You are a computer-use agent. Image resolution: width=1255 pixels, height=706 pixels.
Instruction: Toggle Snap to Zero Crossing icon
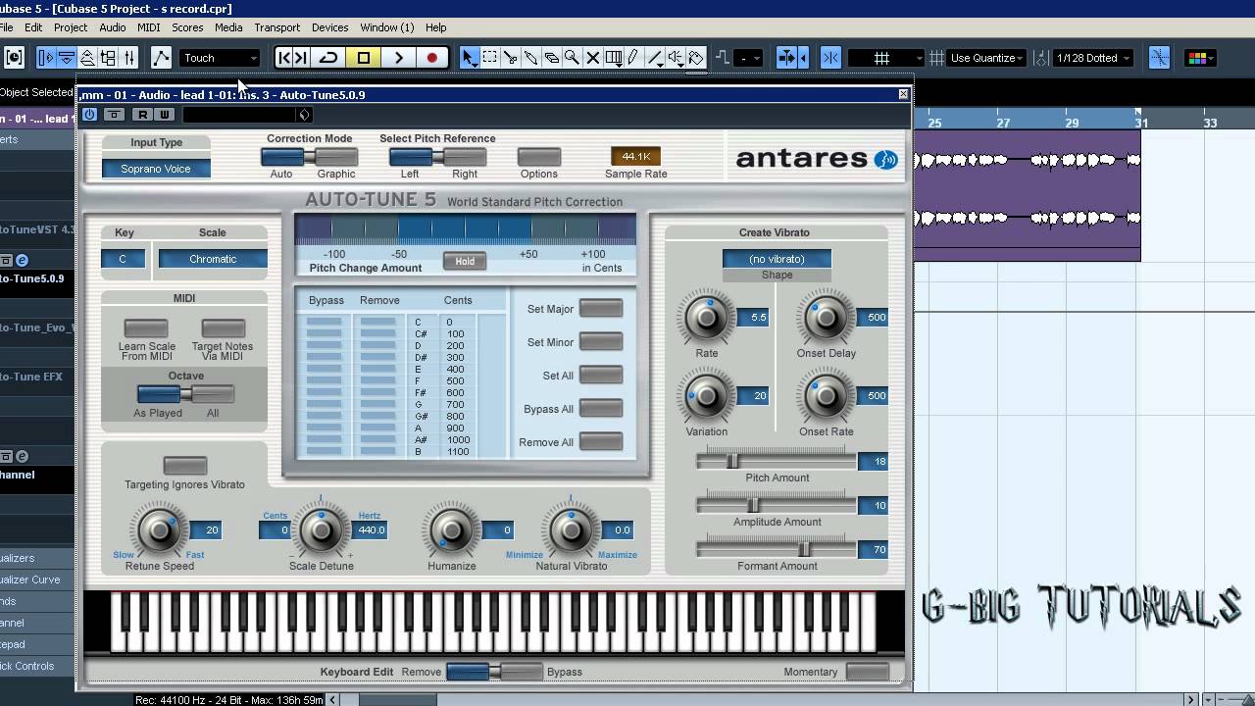tap(1159, 58)
